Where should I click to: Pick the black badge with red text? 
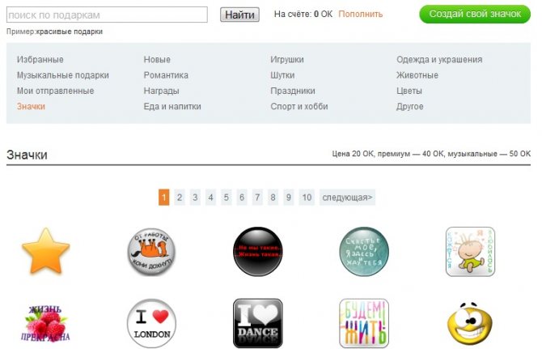pos(257,252)
